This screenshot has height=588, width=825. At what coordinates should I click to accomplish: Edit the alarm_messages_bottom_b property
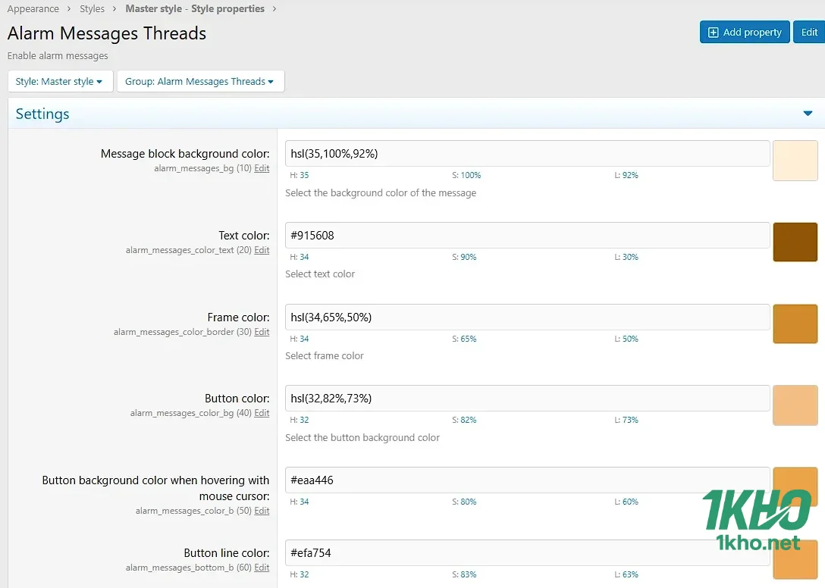coord(262,568)
